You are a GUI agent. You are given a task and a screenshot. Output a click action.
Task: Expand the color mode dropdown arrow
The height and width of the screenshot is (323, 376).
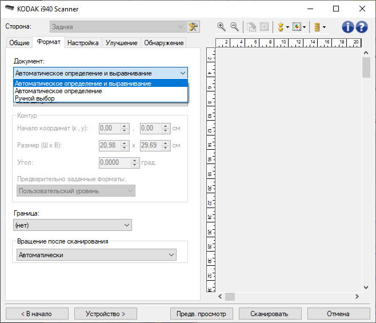[x=305, y=27]
